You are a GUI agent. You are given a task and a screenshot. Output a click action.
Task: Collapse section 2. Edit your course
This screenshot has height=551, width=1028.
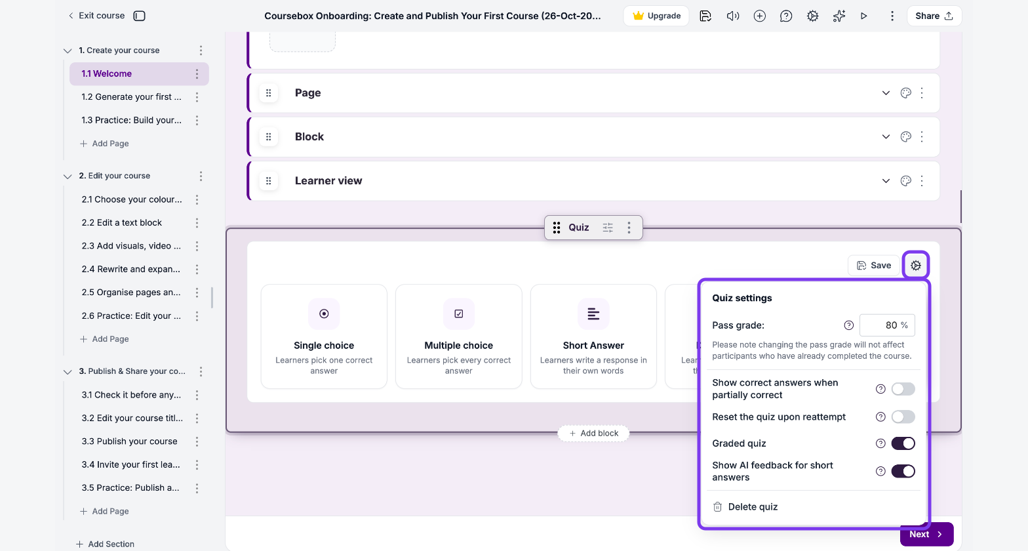(x=68, y=176)
